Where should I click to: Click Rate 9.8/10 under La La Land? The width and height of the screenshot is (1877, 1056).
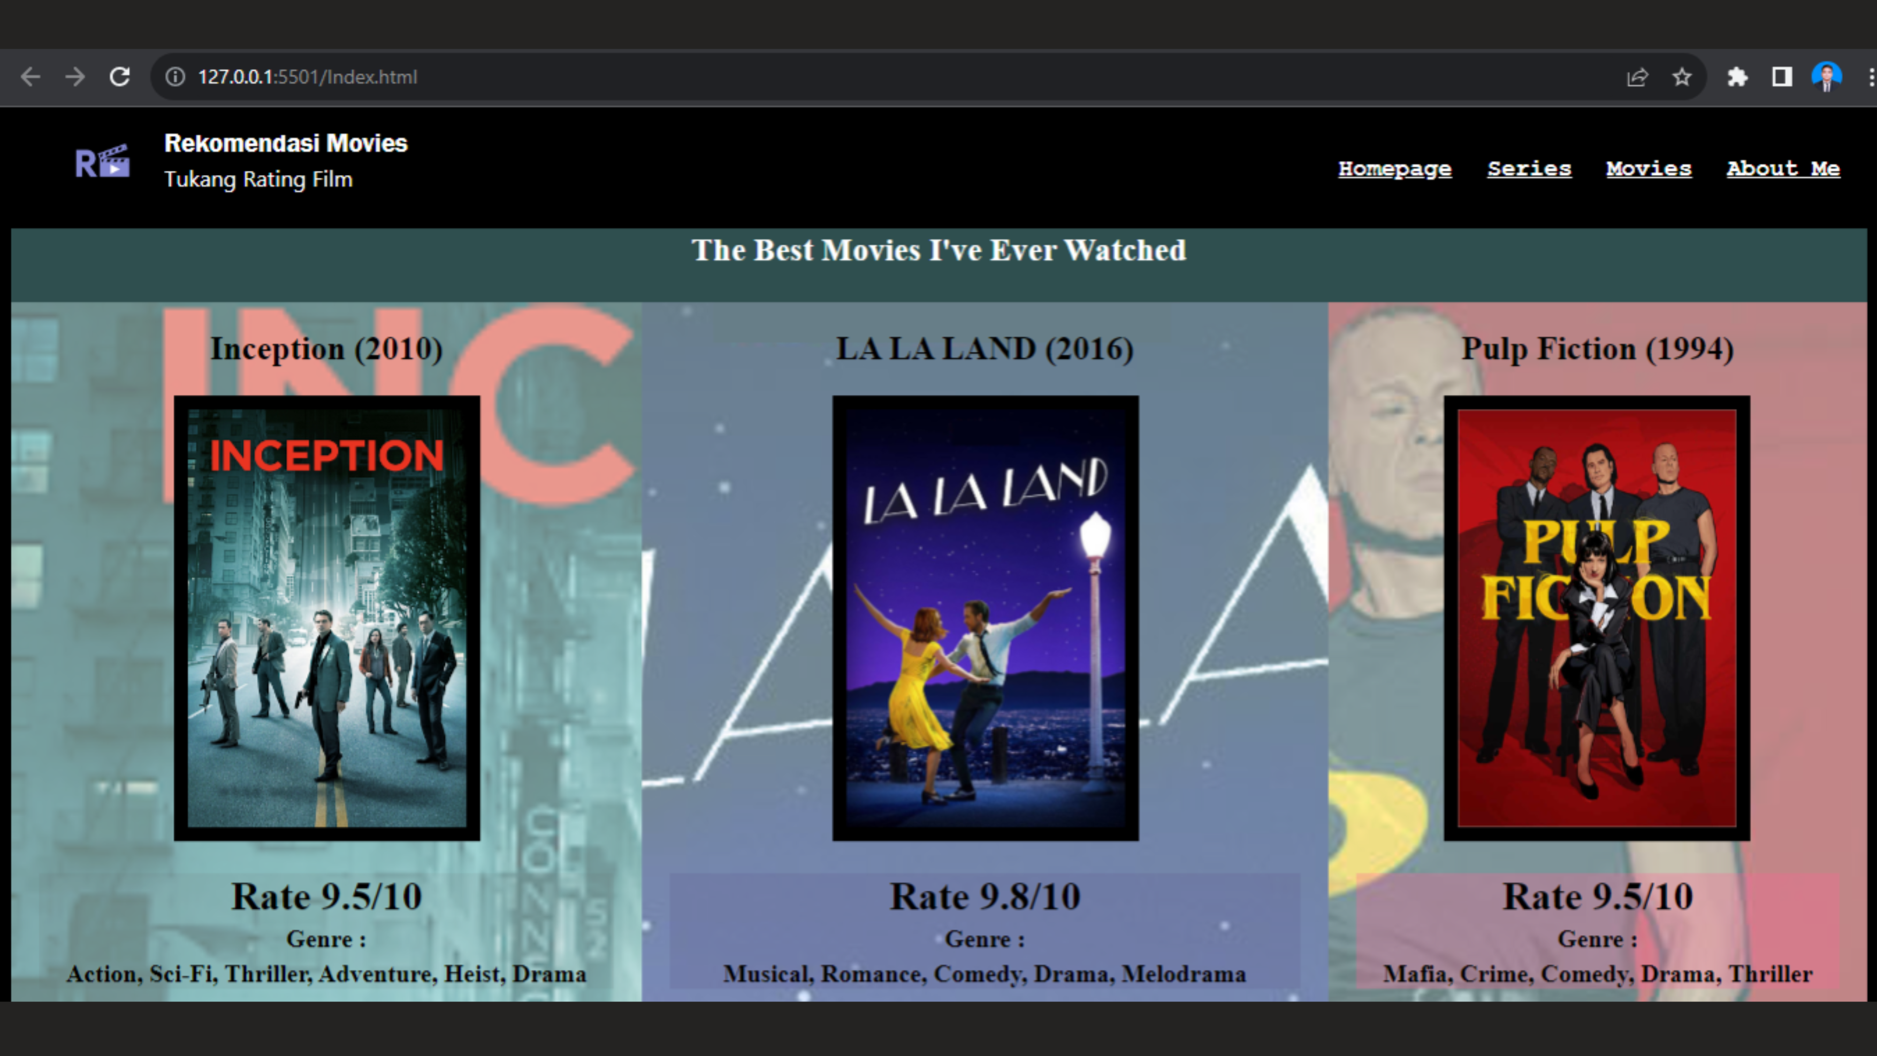point(985,897)
